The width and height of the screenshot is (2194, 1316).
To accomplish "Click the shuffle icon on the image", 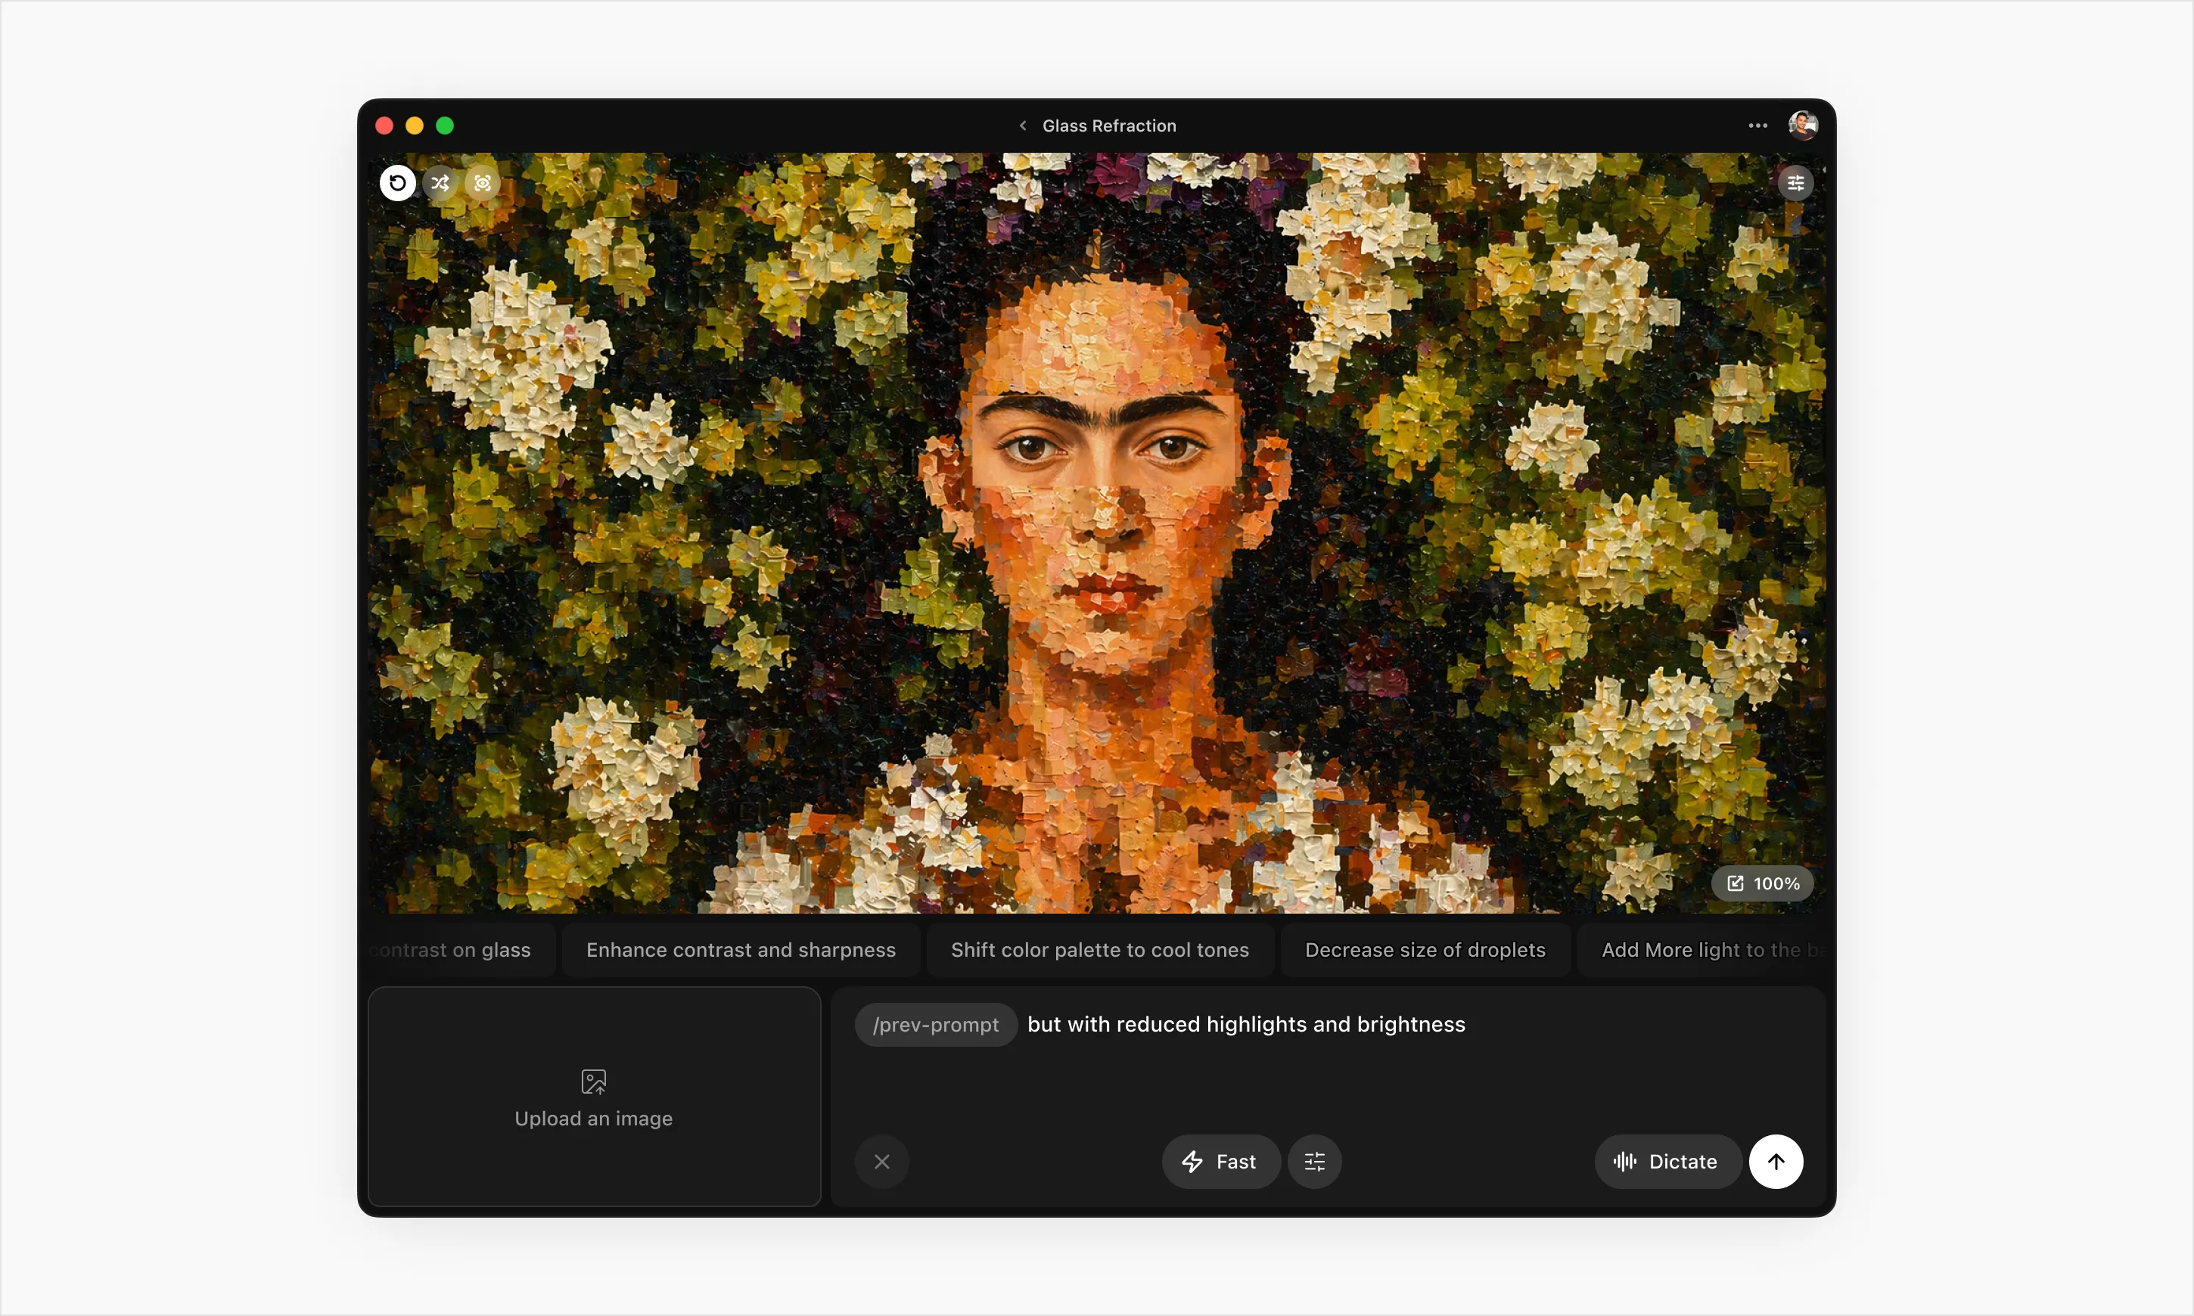I will [x=440, y=183].
